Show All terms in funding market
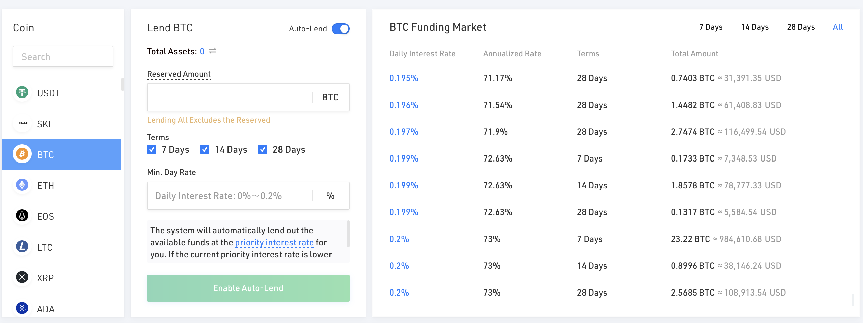 pyautogui.click(x=837, y=27)
